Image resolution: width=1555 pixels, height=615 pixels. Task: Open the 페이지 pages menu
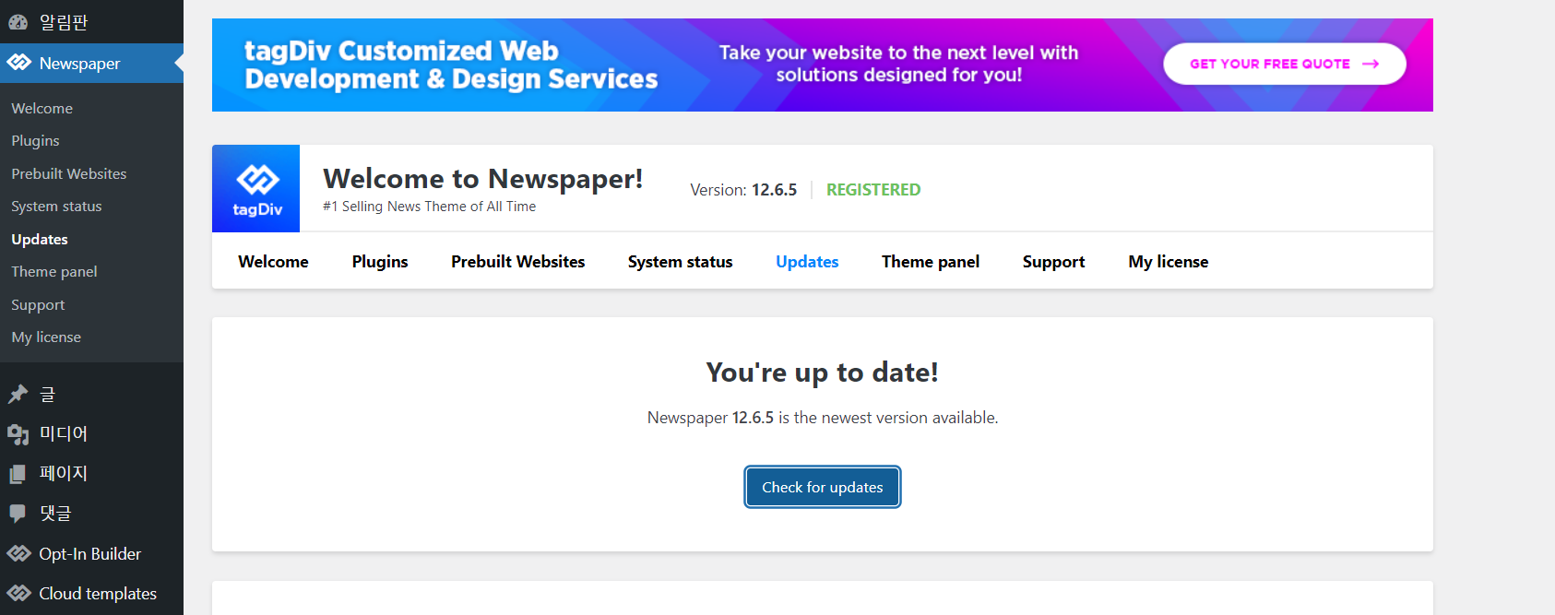91,474
